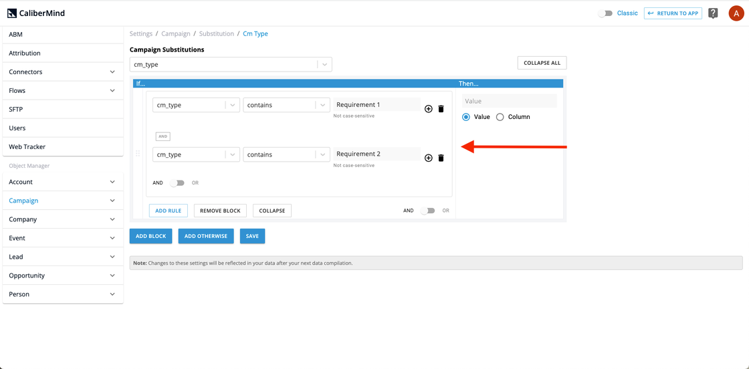749x369 pixels.
Task: Go to Substitution breadcrumb
Action: tap(217, 34)
